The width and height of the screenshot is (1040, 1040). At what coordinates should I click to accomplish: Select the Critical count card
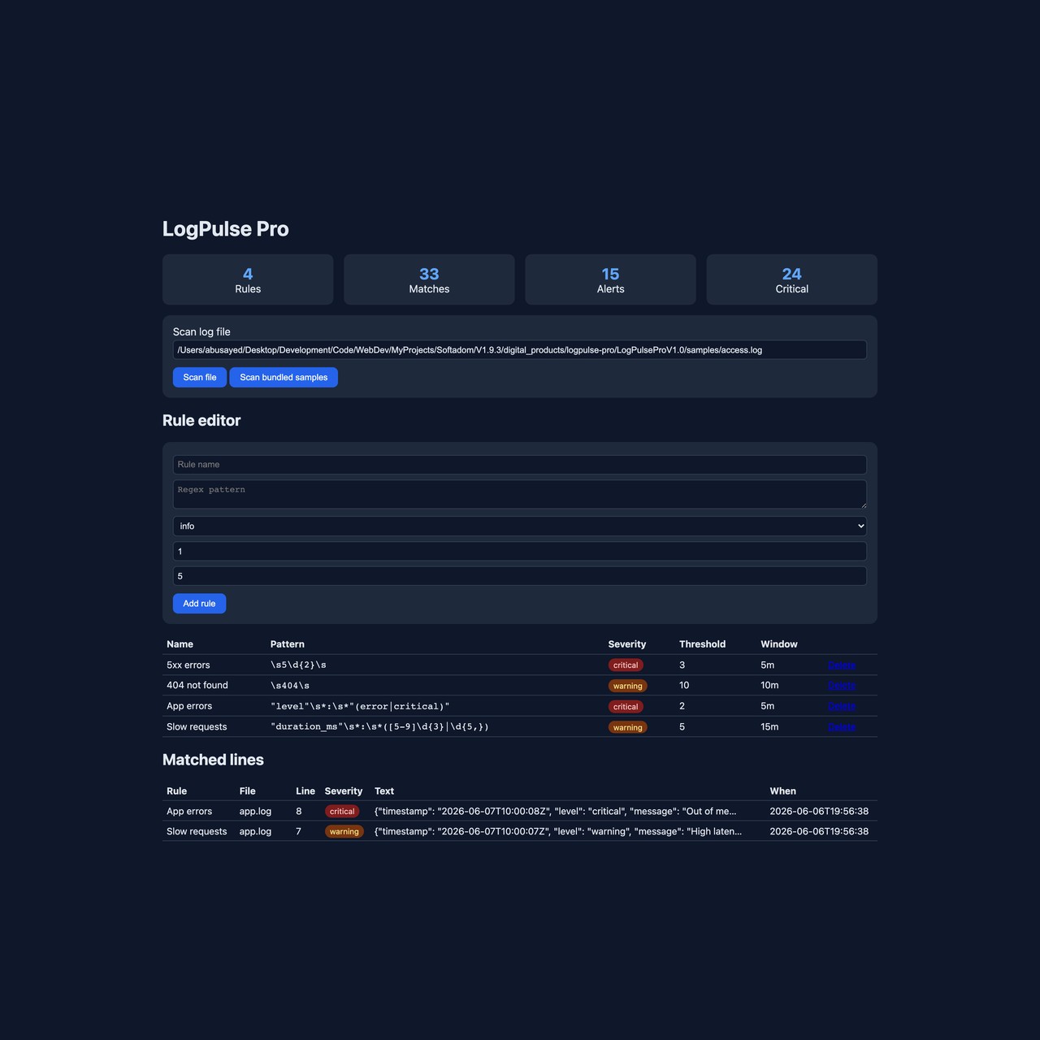coord(792,279)
